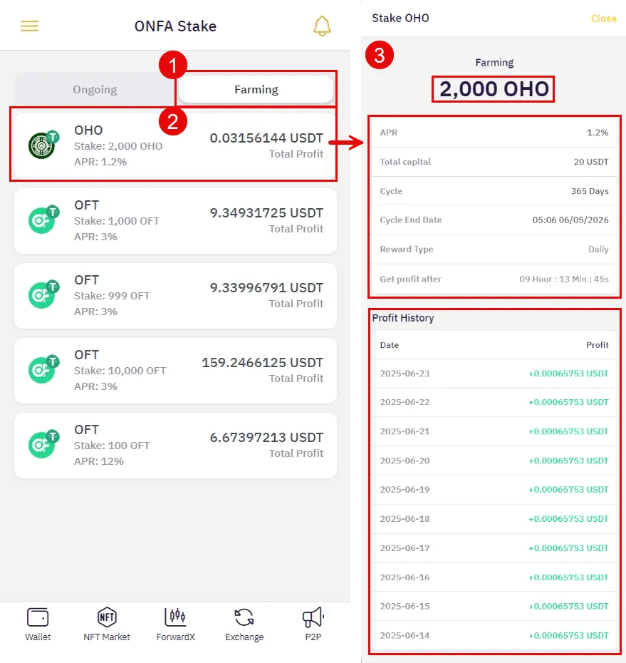Screen dimensions: 626x663
Task: Select the Exchange swap icon
Action: 244,617
